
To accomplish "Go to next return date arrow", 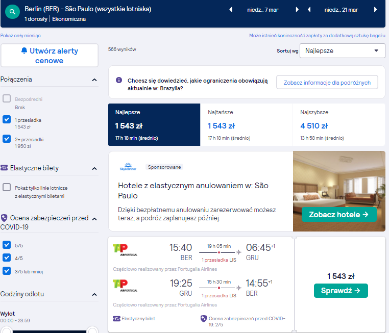I will 375,10.
